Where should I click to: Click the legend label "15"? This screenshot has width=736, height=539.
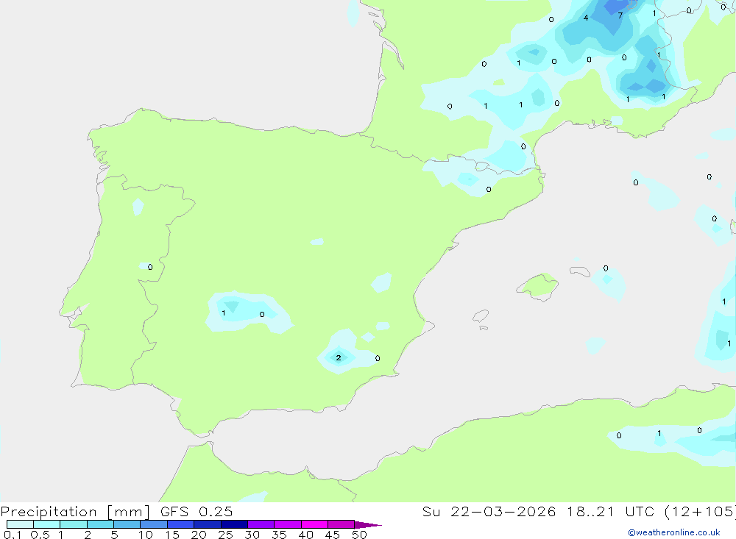(172, 535)
